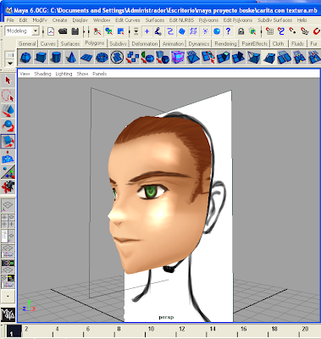
Task: Click frame 16 on the time slider
Action: pyautogui.click(x=244, y=329)
